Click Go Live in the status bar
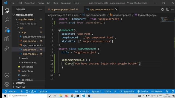The width and height of the screenshot is (175, 98). tap(143, 91)
